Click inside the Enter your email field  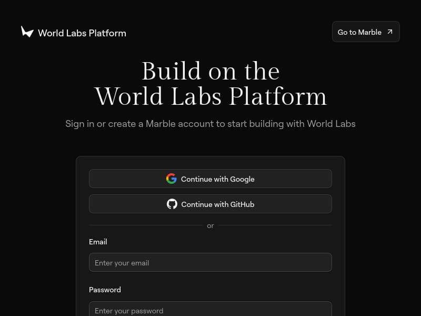pos(210,262)
